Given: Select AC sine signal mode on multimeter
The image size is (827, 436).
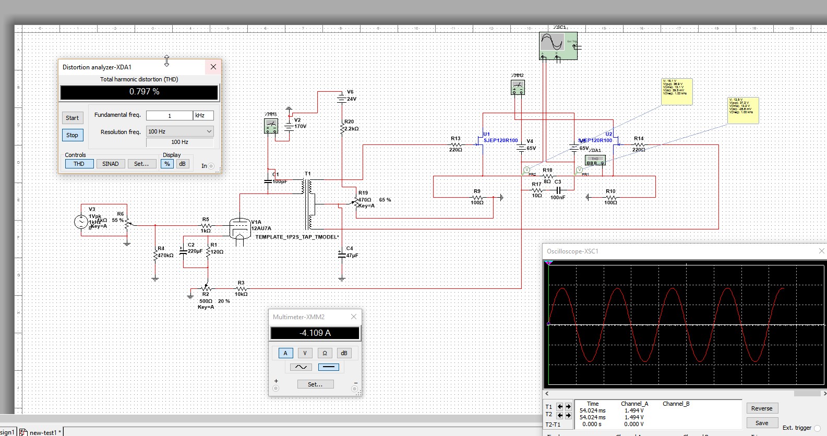Looking at the screenshot, I should point(301,367).
